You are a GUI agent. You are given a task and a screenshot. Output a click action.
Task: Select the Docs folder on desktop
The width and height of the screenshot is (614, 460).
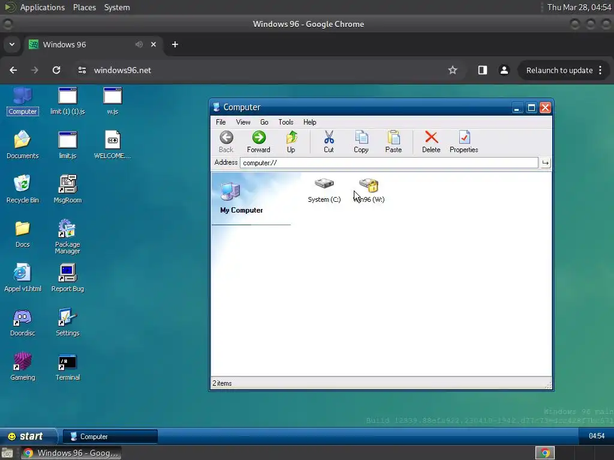point(23,234)
